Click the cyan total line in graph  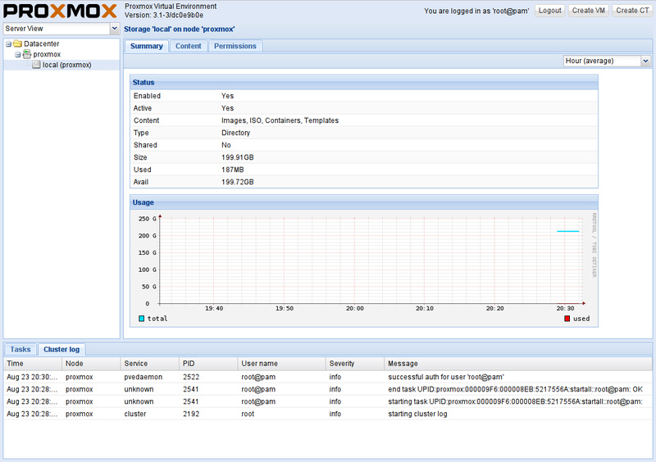[567, 231]
